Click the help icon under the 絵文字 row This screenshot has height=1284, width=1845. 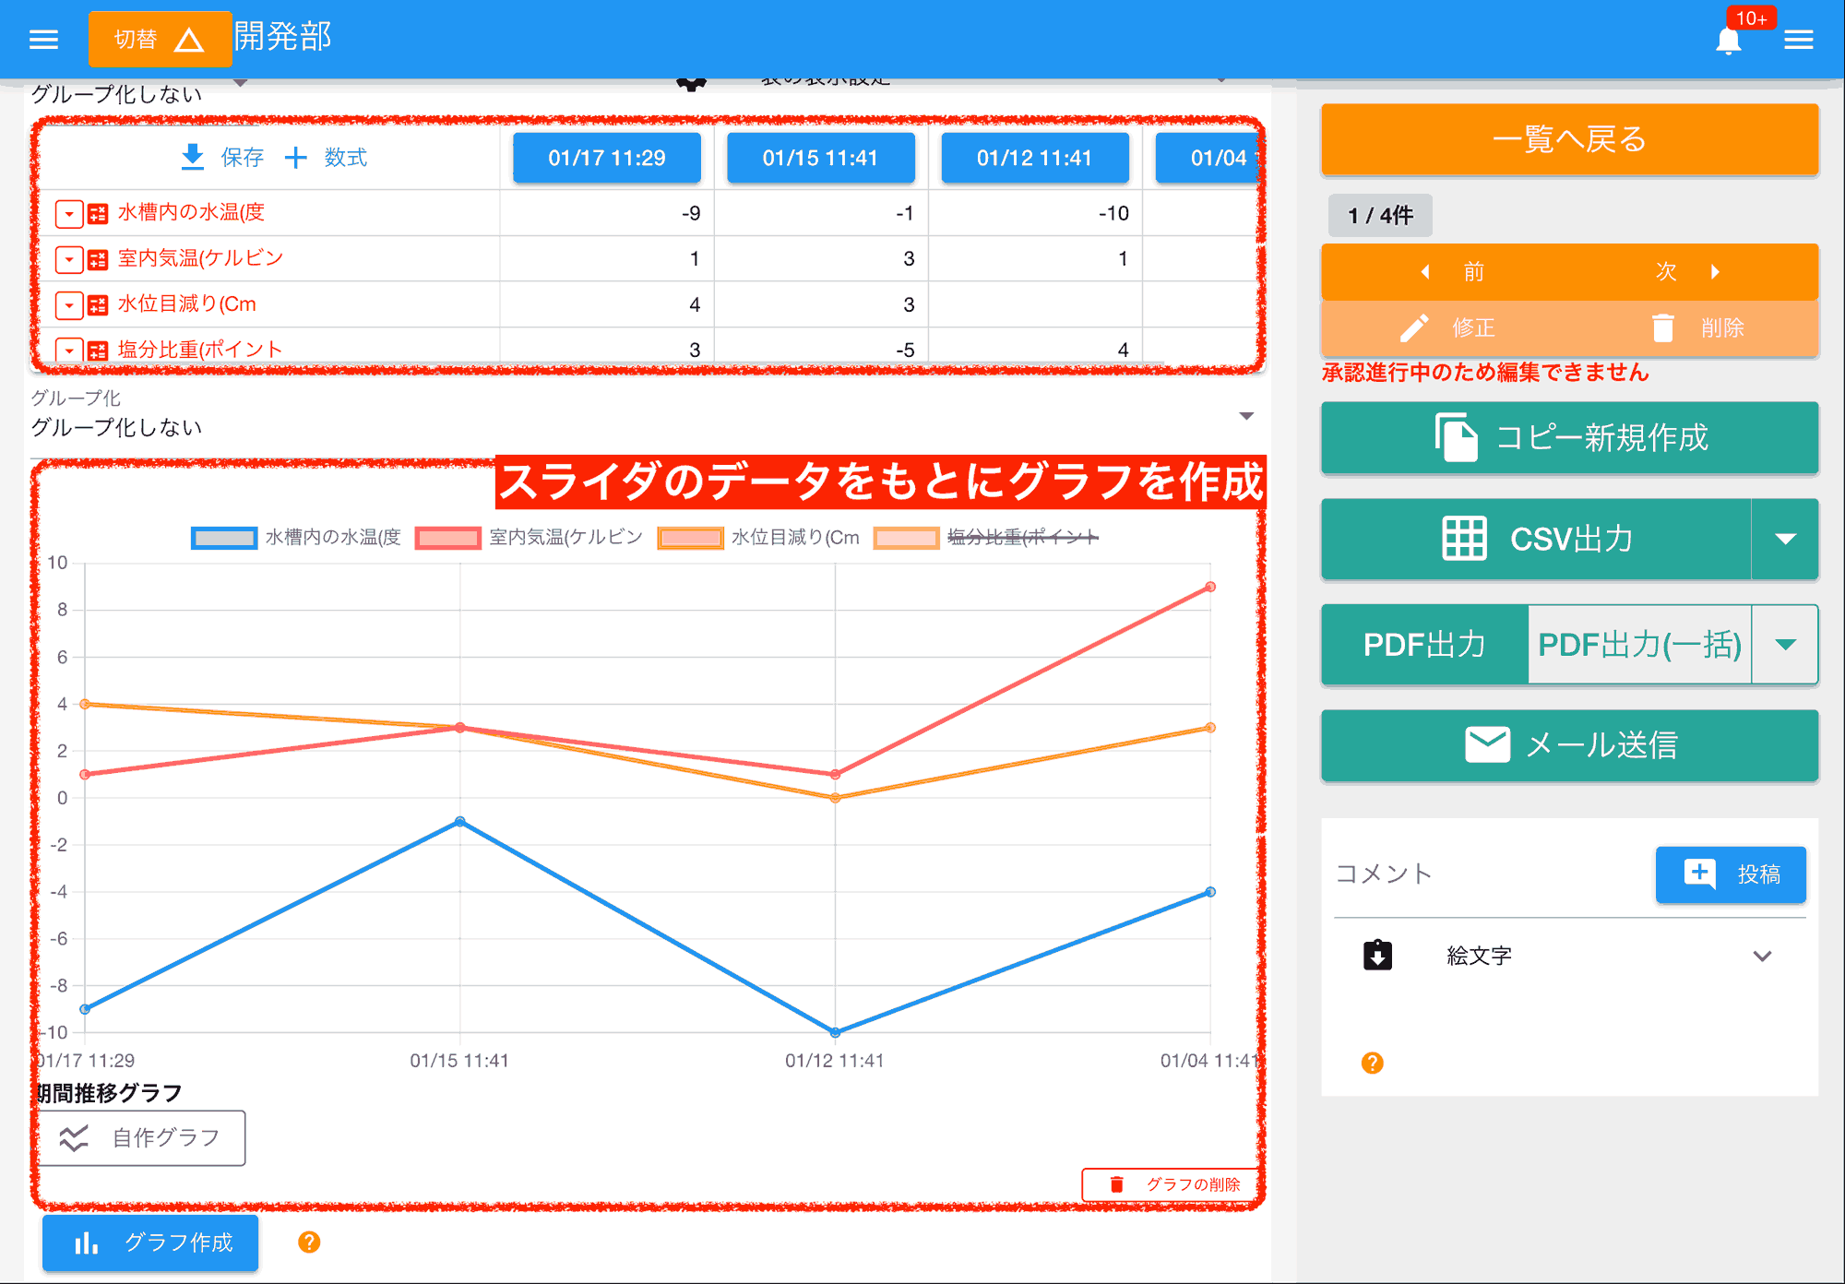click(x=1372, y=1063)
